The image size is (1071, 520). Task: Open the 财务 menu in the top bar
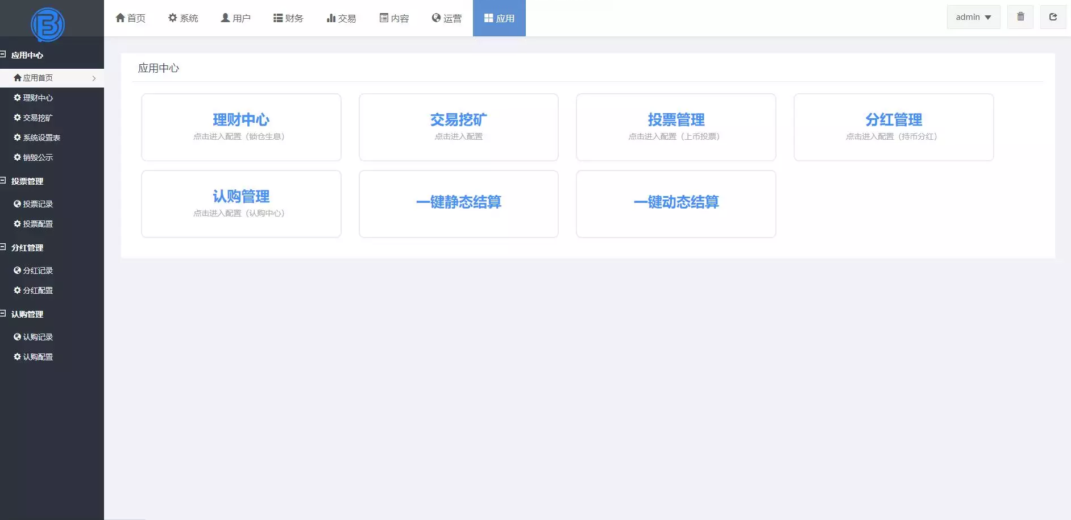coord(288,18)
